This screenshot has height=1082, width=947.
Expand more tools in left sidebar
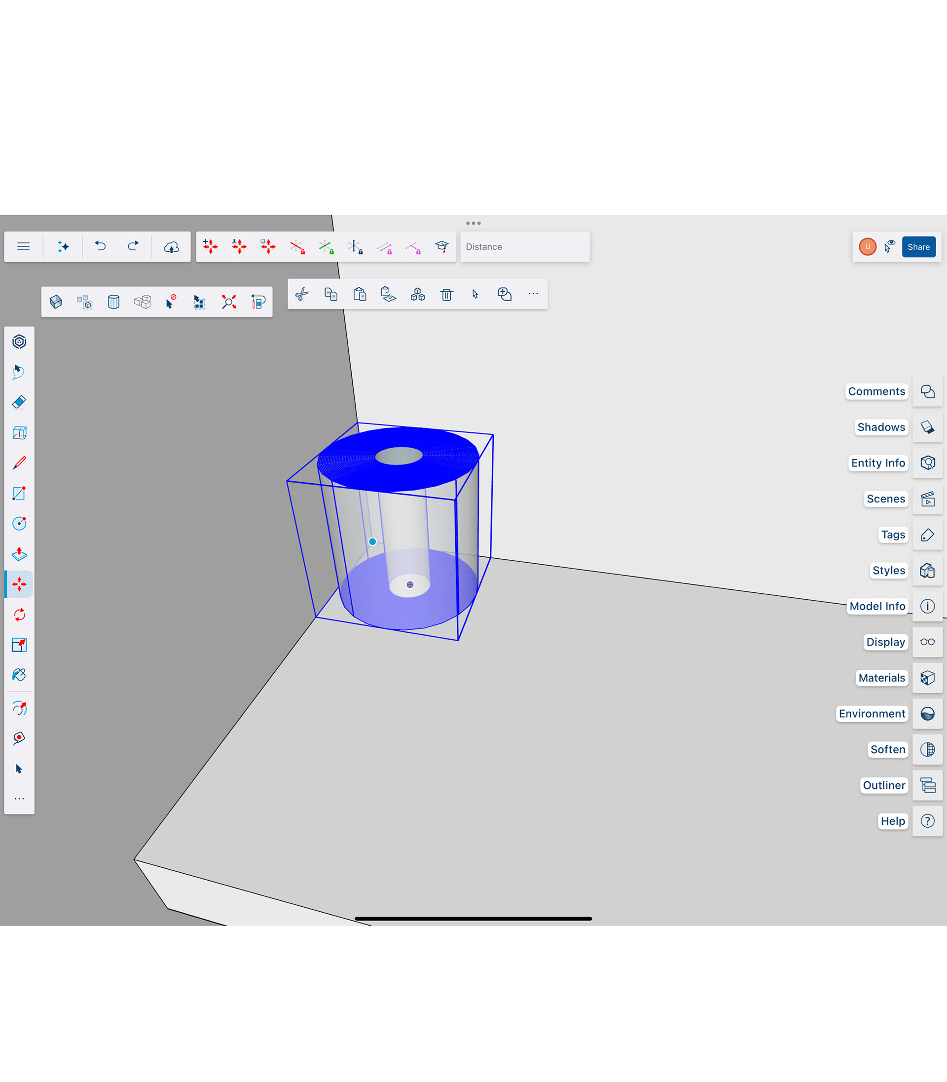pyautogui.click(x=19, y=799)
